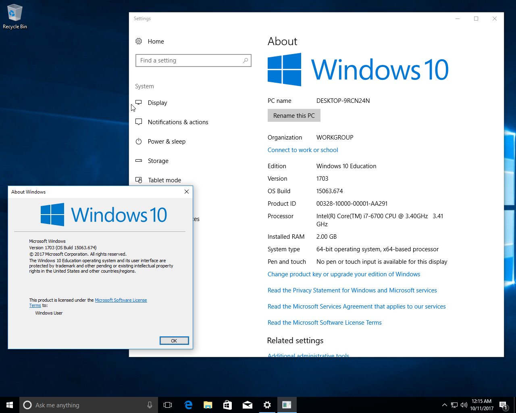Image resolution: width=516 pixels, height=413 pixels.
Task: Open Recycle Bin on desktop
Action: coord(15,17)
